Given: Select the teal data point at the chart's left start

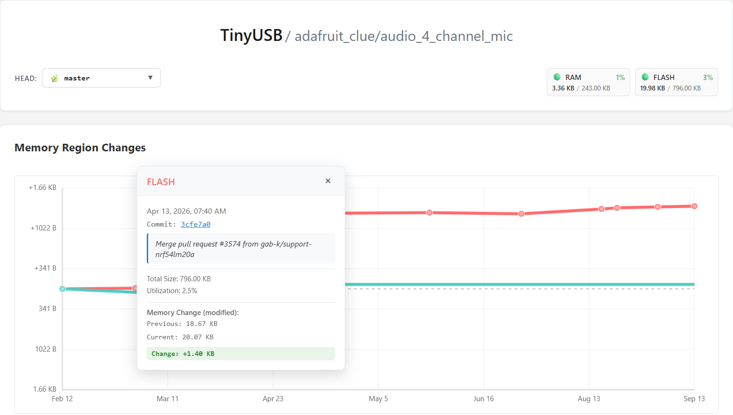Looking at the screenshot, I should click(x=62, y=289).
